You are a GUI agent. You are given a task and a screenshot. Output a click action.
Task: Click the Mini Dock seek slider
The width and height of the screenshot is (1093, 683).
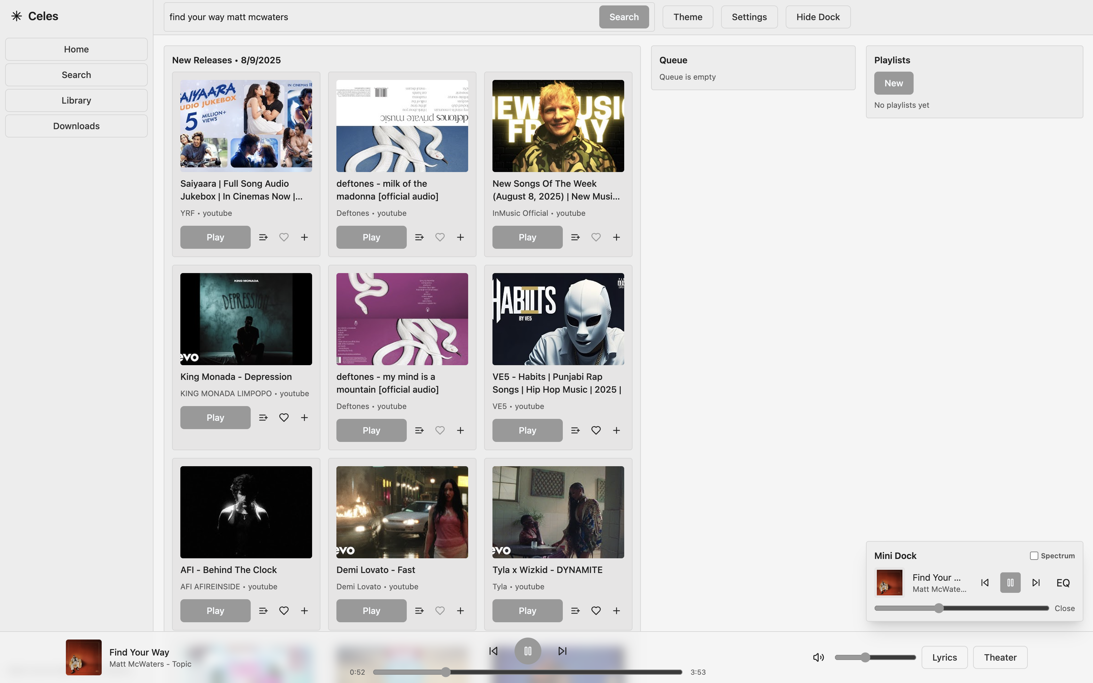[961, 608]
